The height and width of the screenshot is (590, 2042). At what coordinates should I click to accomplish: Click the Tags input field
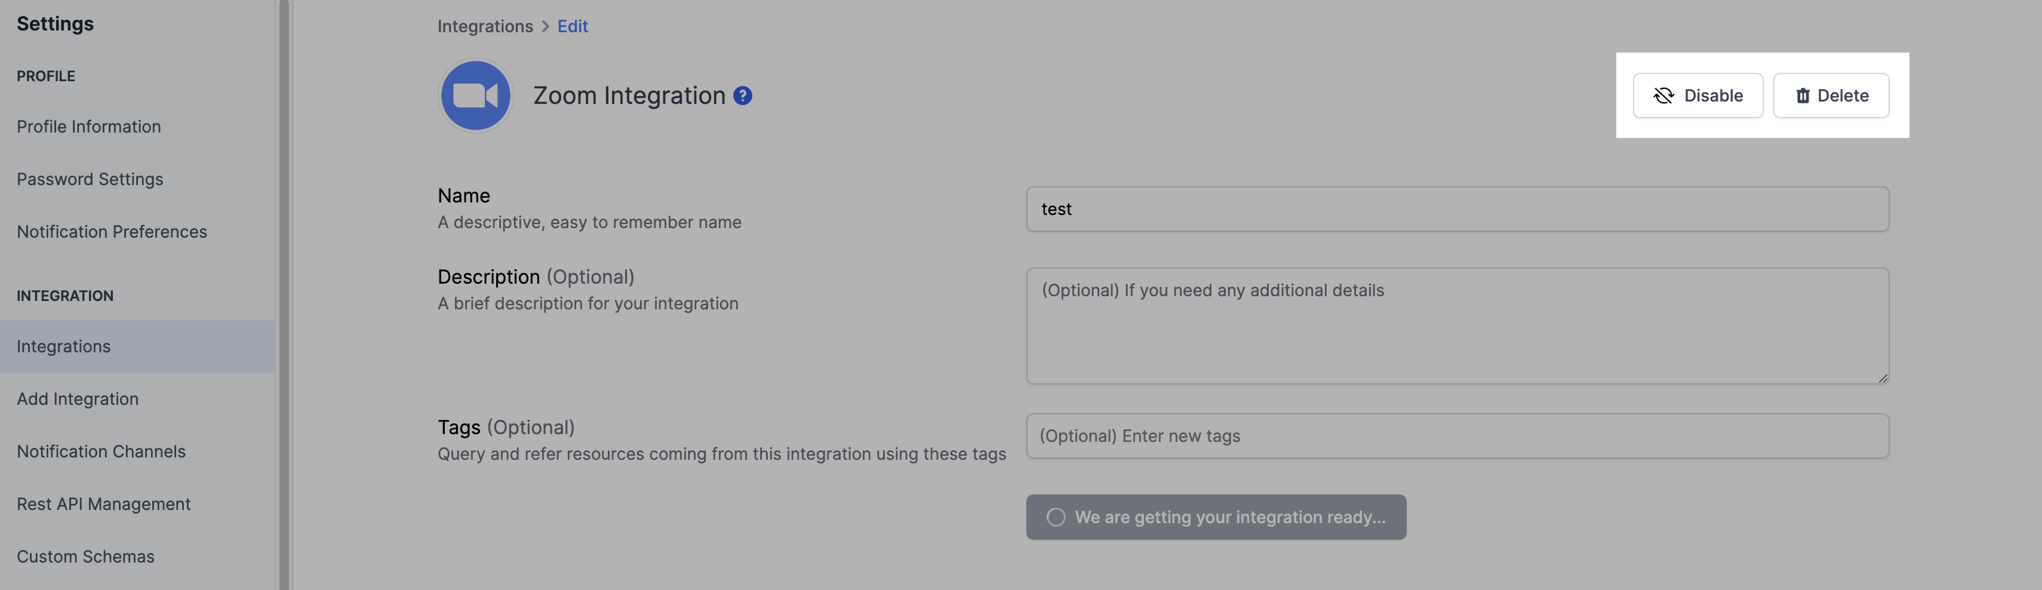[x=1456, y=436]
